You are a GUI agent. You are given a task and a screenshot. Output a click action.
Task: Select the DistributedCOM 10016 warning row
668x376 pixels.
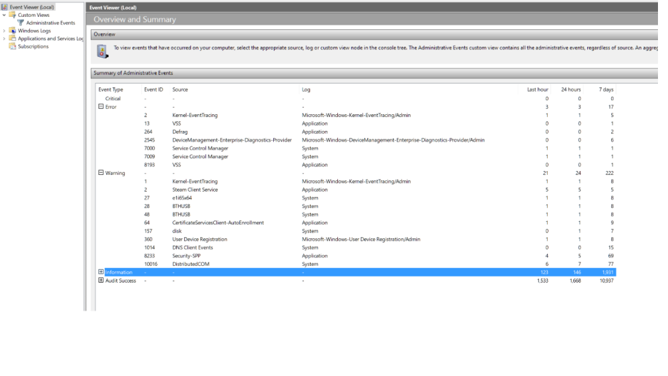(357, 264)
